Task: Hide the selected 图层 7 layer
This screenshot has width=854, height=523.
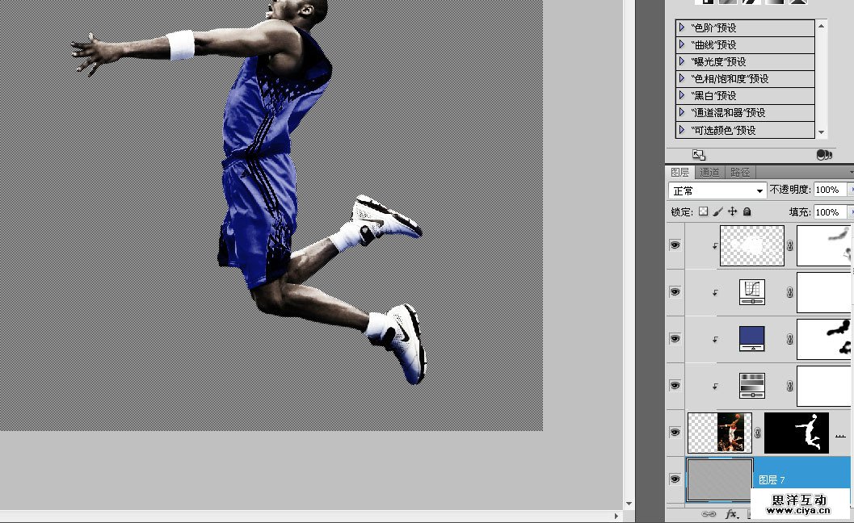Action: point(675,479)
